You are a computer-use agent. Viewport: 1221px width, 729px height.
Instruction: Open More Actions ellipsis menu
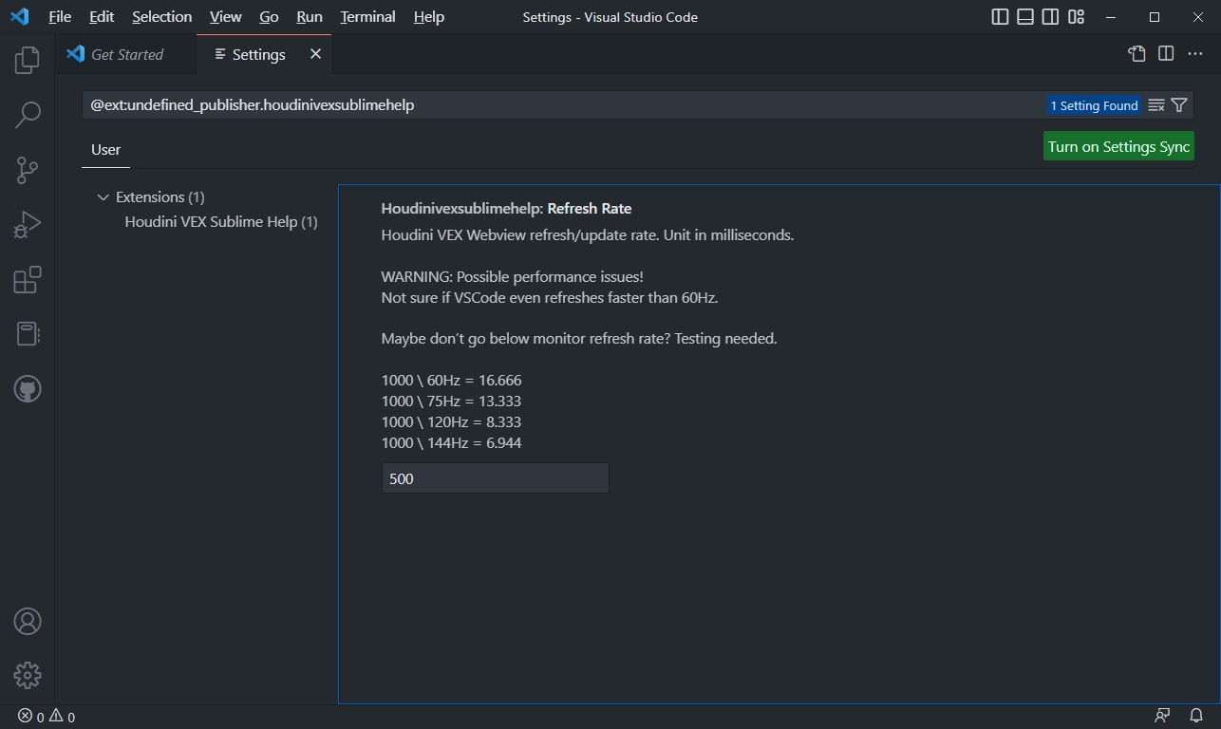tap(1195, 54)
